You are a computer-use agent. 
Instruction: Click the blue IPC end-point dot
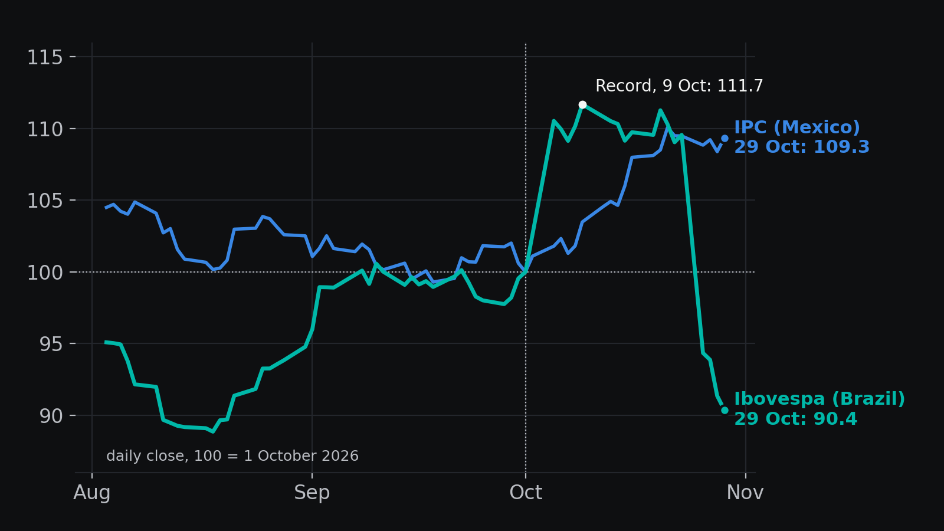[725, 138]
